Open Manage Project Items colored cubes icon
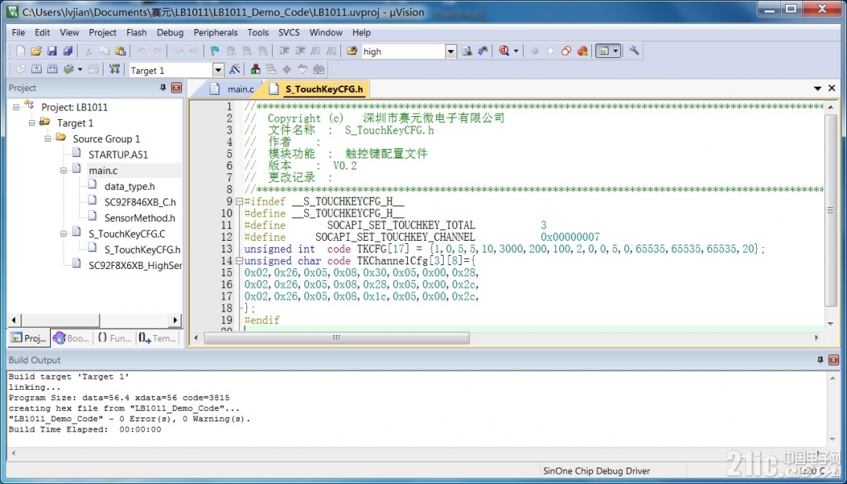Viewport: 847px width, 484px height. pyautogui.click(x=256, y=69)
